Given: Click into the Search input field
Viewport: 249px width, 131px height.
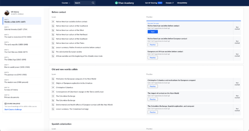Looking at the screenshot, I should click(83, 3).
